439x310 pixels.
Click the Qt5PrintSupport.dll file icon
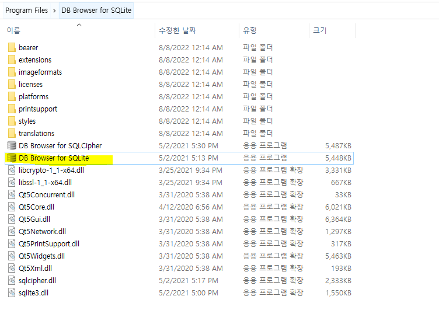[12, 243]
